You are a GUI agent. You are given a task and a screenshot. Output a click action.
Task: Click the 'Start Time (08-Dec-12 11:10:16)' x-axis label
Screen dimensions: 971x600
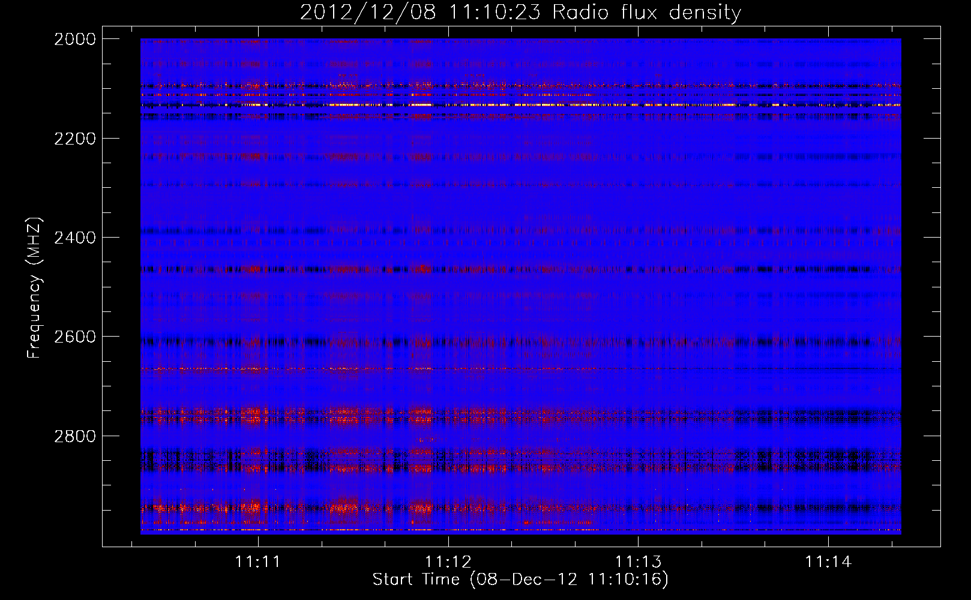click(x=520, y=580)
